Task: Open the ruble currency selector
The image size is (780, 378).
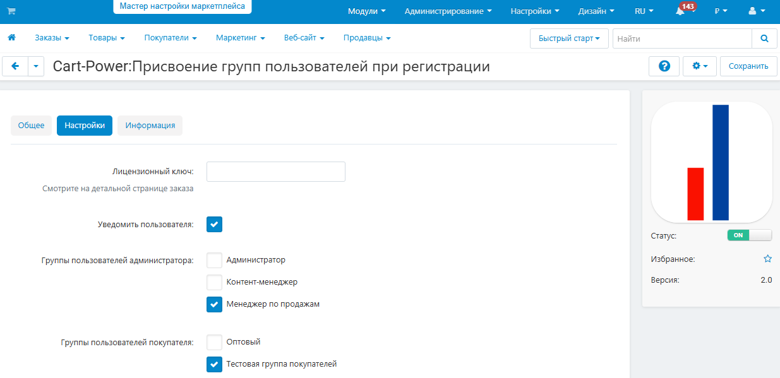Action: (721, 11)
